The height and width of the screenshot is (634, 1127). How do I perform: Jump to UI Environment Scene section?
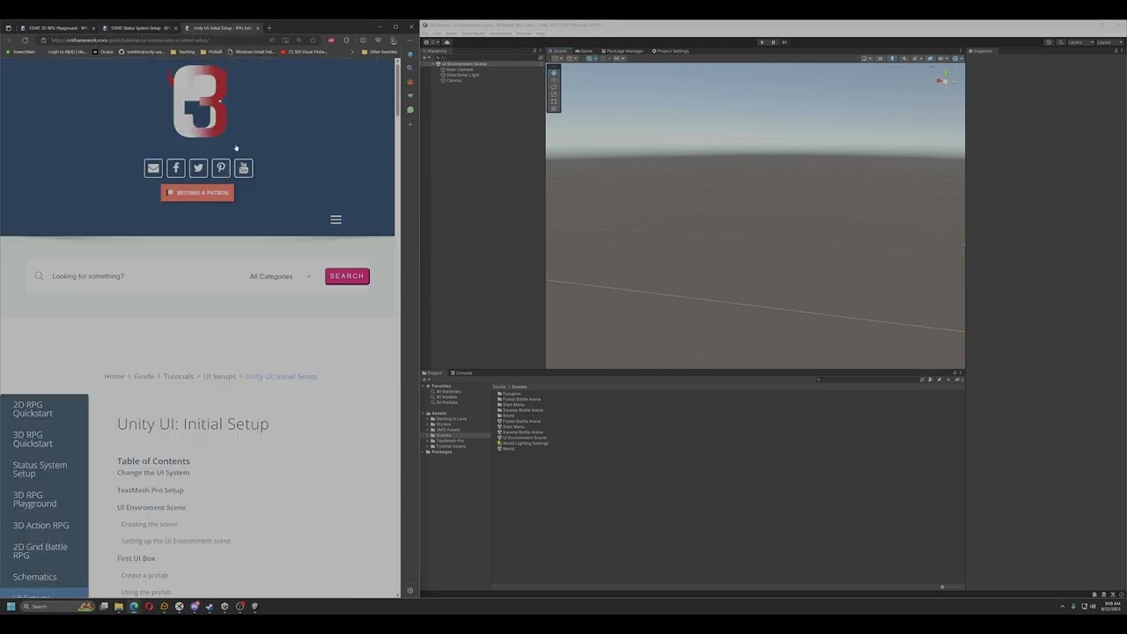[x=151, y=508]
